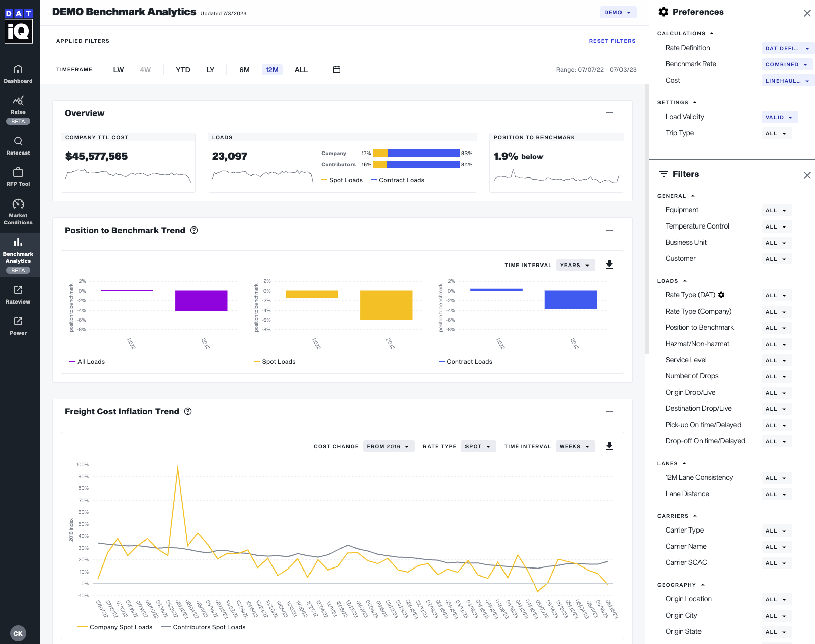Click the RESET FILTERS link
Image resolution: width=815 pixels, height=644 pixels.
coord(612,41)
